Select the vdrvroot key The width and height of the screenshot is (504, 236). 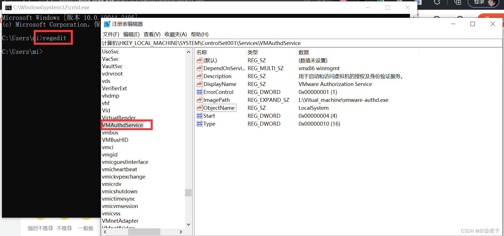[x=112, y=74]
